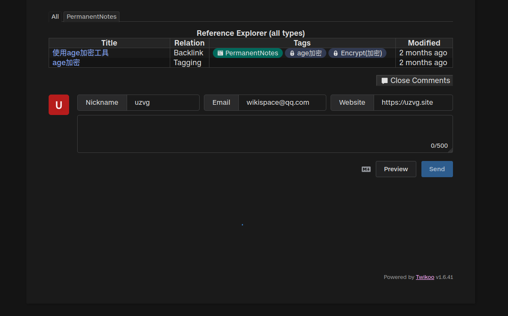Screen dimensions: 508x316
Task: Click the lock icon on Encrypt(加密) tag
Action: point(336,53)
